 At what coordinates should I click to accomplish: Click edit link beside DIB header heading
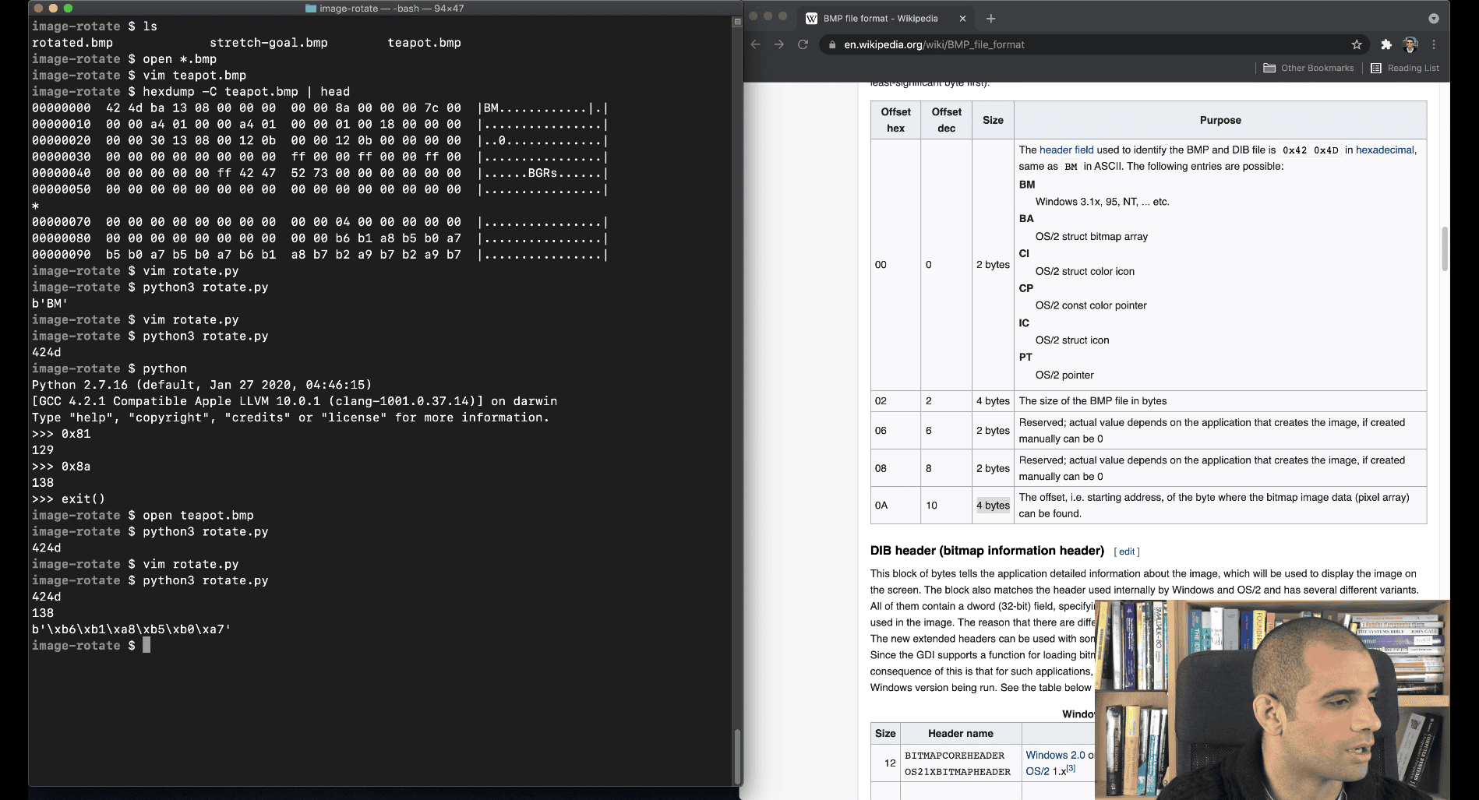pos(1127,552)
